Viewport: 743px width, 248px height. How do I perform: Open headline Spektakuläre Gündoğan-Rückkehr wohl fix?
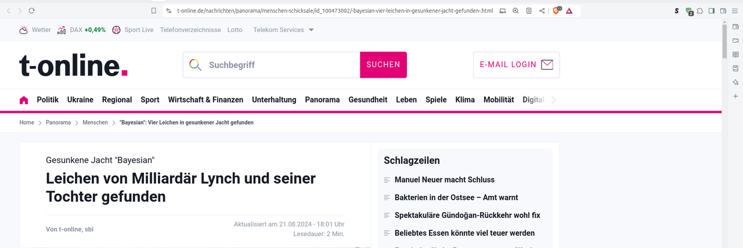467,216
